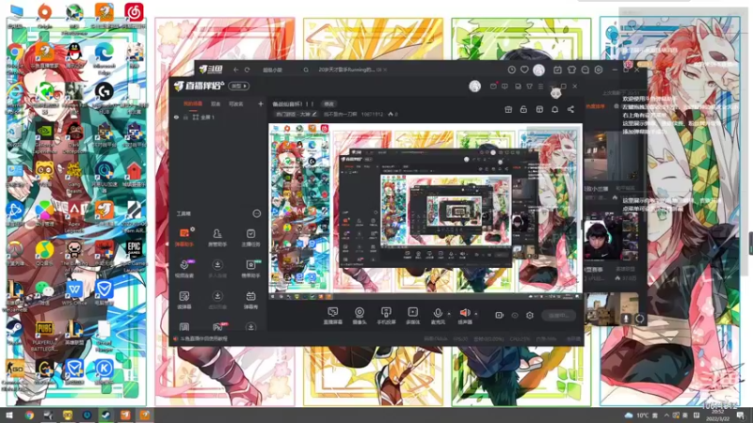Mute the 扬声器 speaker
753x423 pixels.
(464, 316)
